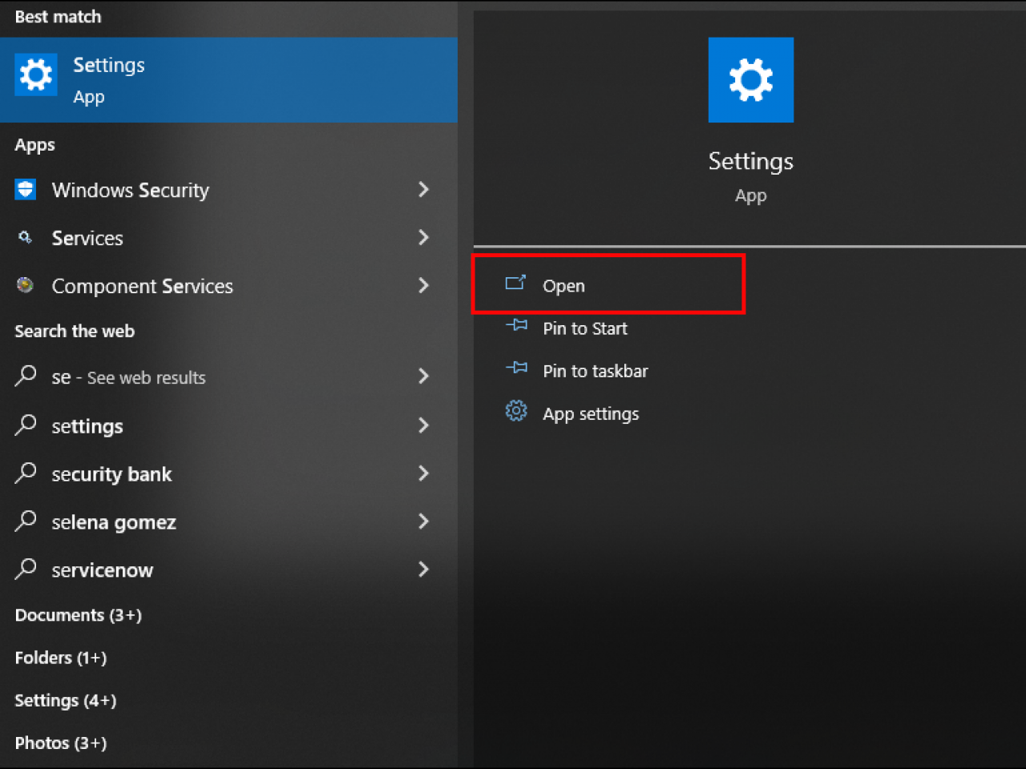This screenshot has height=769, width=1026.
Task: Open the Documents (3+) results group
Action: (x=78, y=615)
